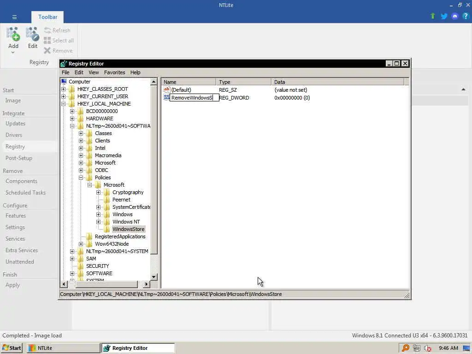Click the REG_DWORD type cell
Image resolution: width=472 pixels, height=354 pixels.
click(x=234, y=98)
